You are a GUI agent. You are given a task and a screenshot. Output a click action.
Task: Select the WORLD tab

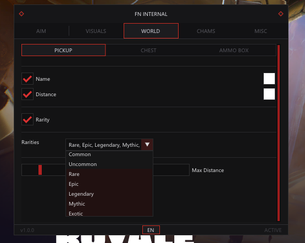click(151, 31)
